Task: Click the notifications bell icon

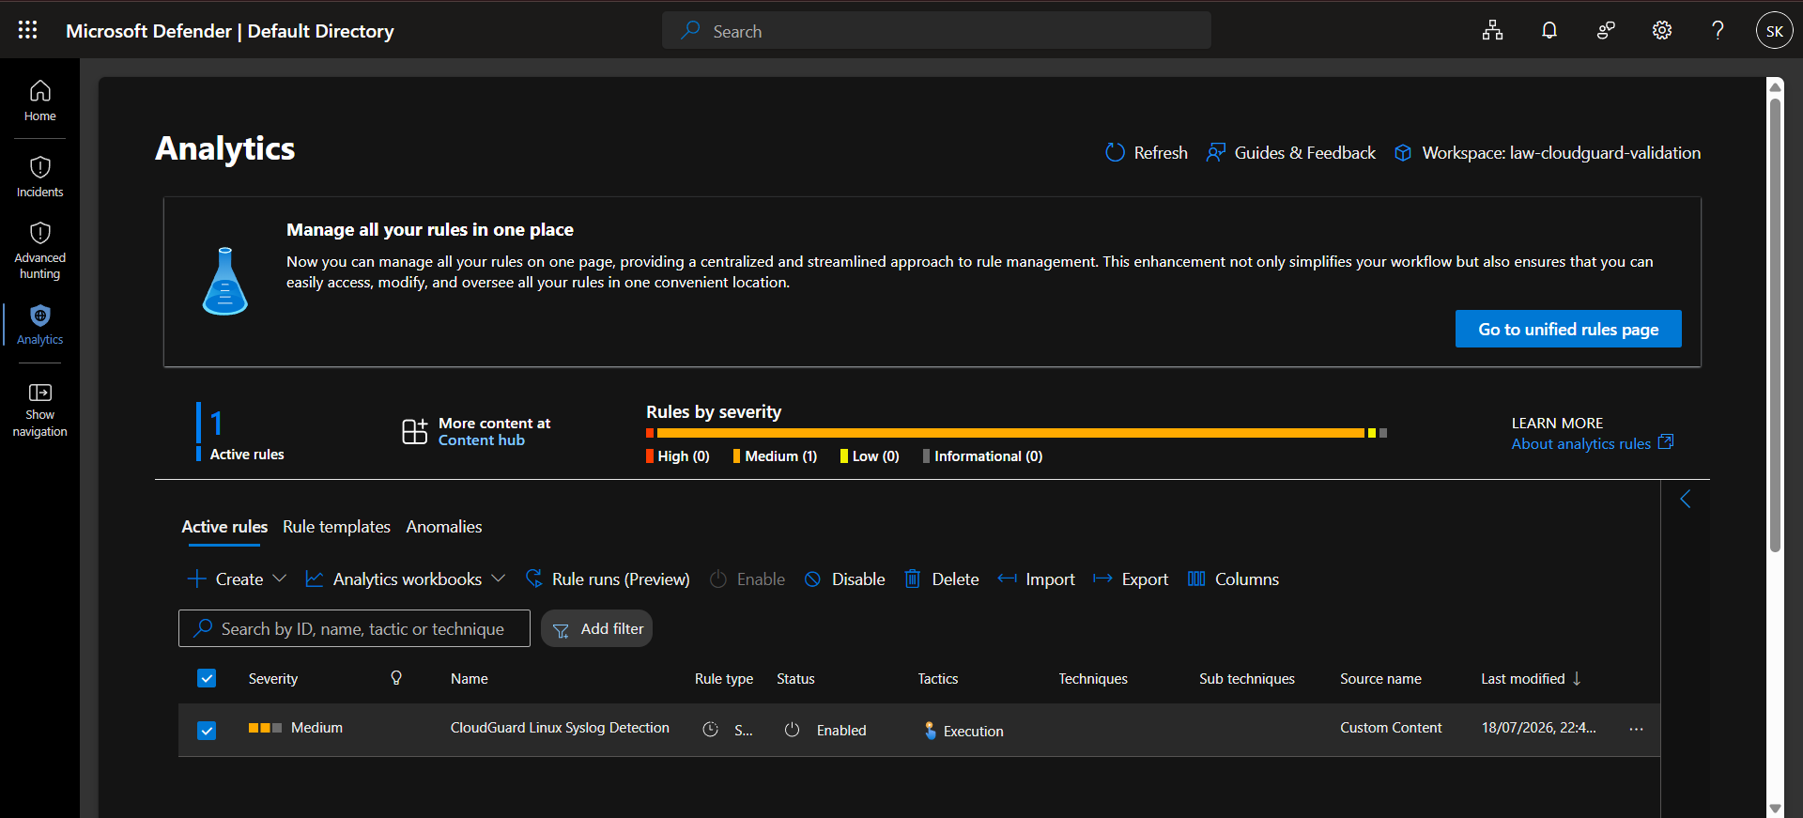Action: pyautogui.click(x=1549, y=30)
